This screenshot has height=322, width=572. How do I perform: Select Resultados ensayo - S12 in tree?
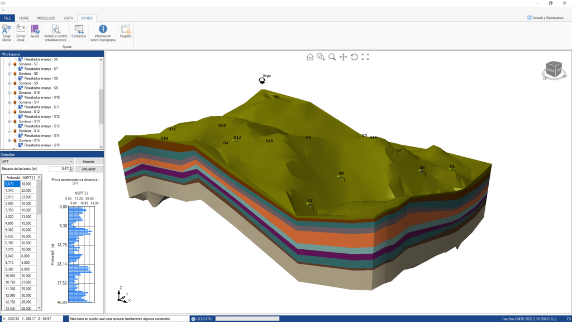(x=42, y=116)
